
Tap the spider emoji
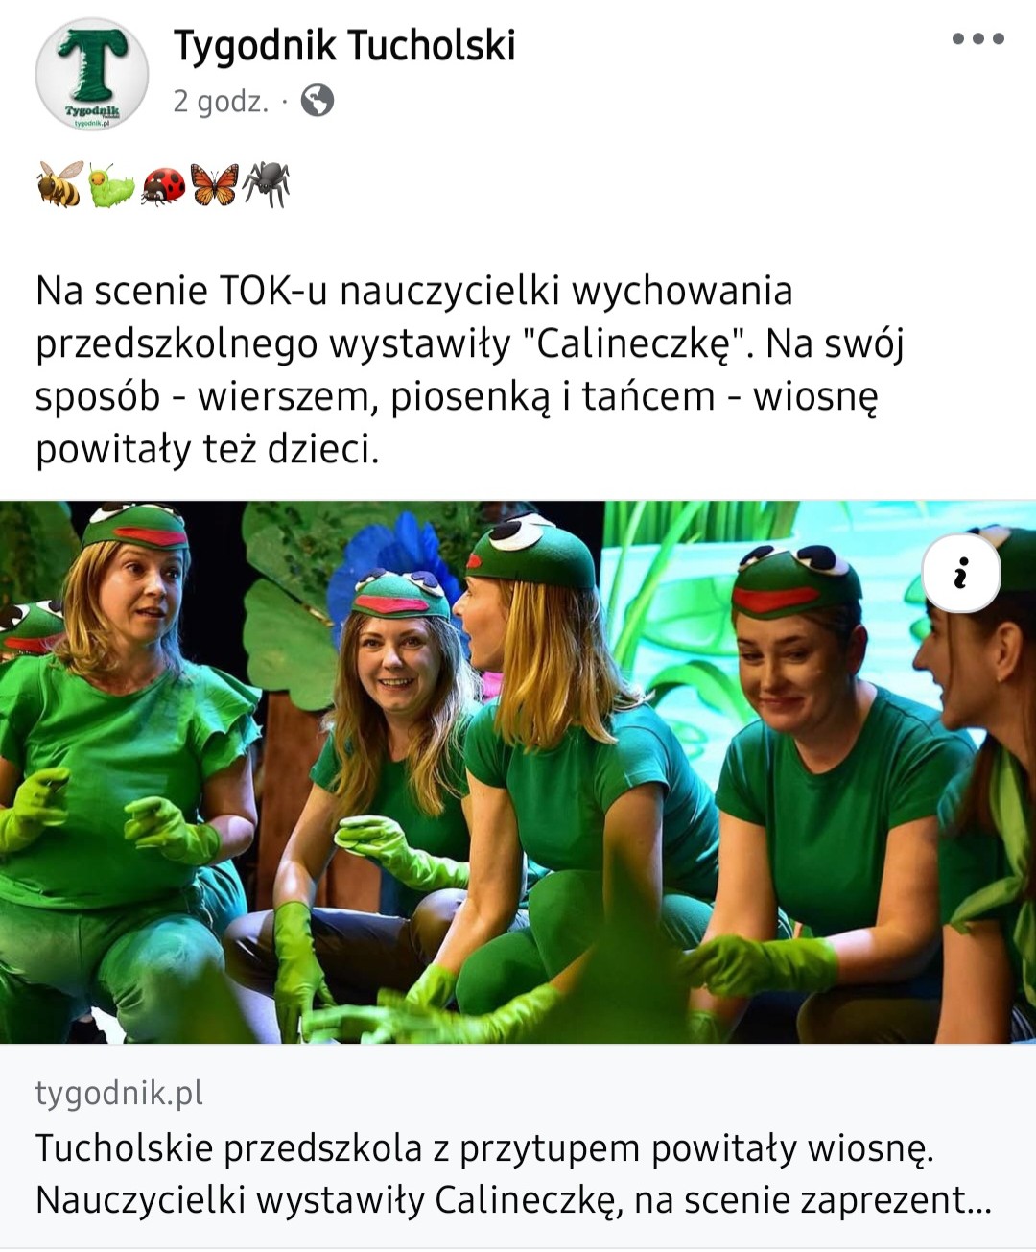266,185
